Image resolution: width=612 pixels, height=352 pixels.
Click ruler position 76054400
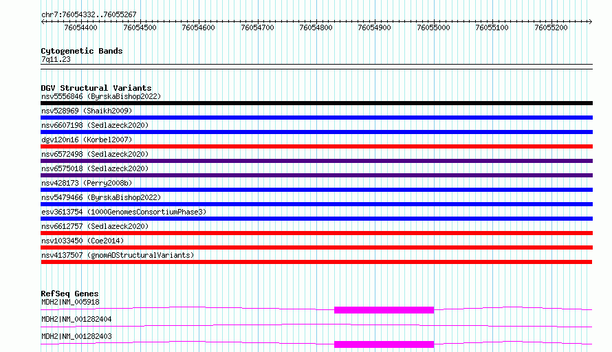coord(80,27)
